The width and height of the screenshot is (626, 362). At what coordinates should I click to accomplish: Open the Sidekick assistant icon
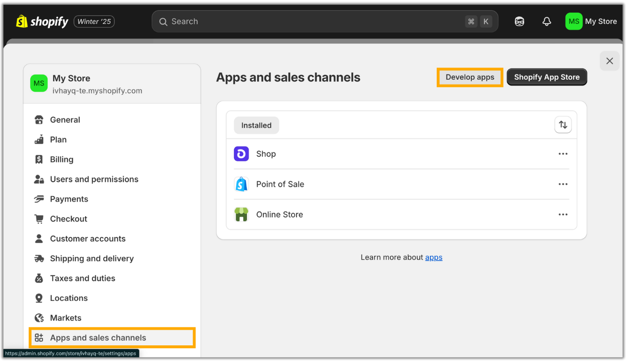(x=519, y=22)
